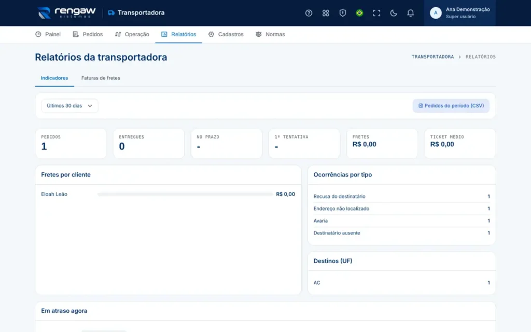This screenshot has height=332, width=531.
Task: Click the R$ 0,00 value for Eloah Leão
Action: [x=286, y=194]
